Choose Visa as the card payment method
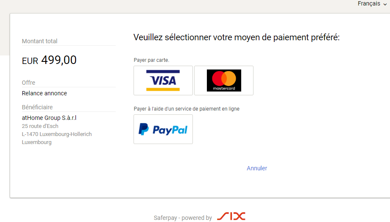Image resolution: width=390 pixels, height=222 pixels. [x=163, y=80]
